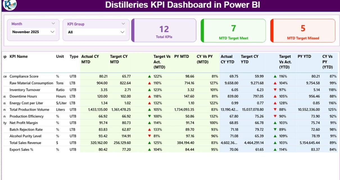340x180 pixels.
Task: Click red down arrow in Alcohol Purity Level MTD
Action: (x=149, y=136)
